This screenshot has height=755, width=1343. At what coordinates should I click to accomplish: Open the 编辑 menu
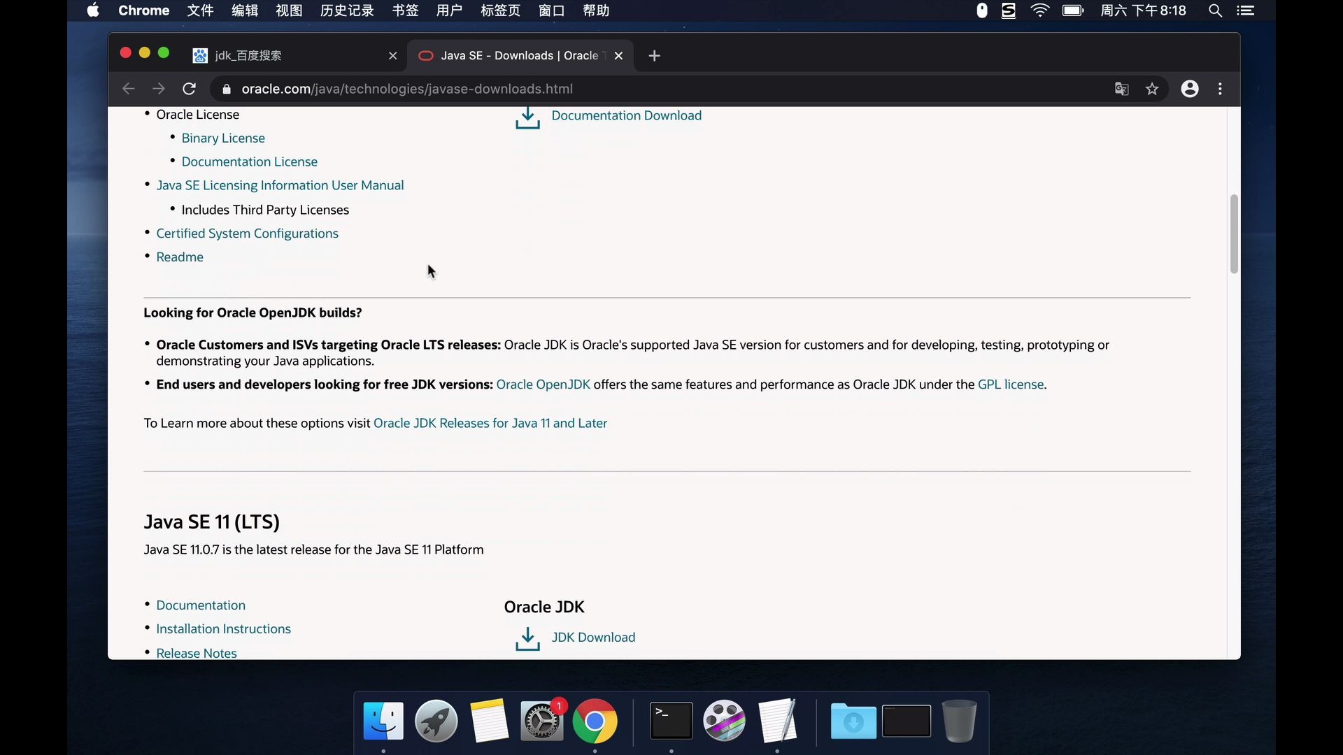coord(245,10)
